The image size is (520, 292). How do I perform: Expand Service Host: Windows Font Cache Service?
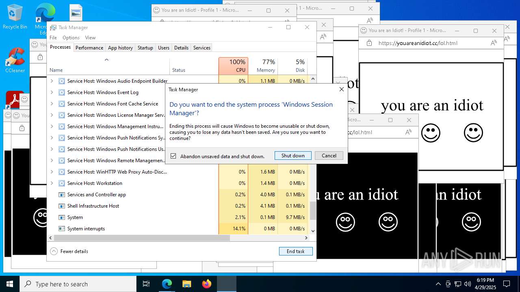52,104
